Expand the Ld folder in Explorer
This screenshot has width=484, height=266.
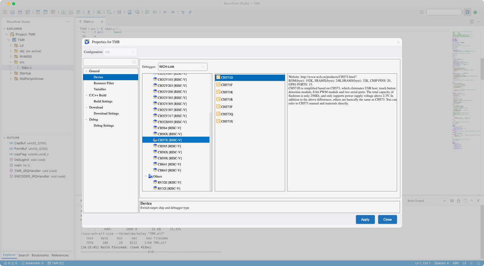(x=11, y=46)
